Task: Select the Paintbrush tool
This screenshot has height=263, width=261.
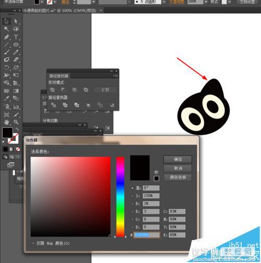Action: 7,52
